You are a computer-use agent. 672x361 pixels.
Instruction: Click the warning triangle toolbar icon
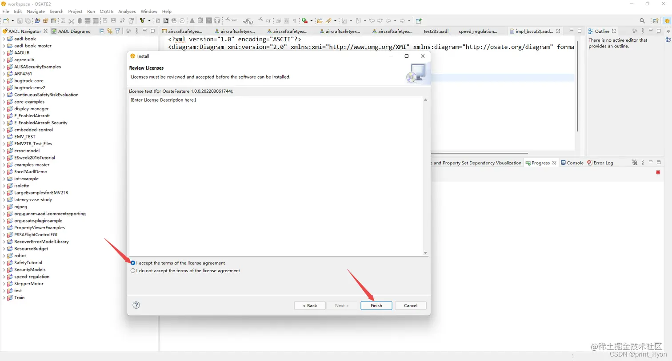(x=192, y=20)
